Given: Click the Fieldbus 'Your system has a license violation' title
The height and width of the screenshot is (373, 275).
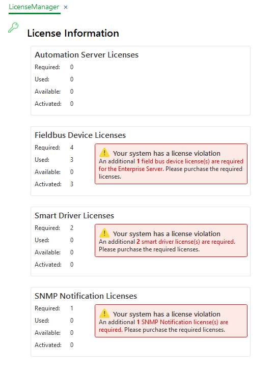Looking at the screenshot, I should [x=167, y=154].
